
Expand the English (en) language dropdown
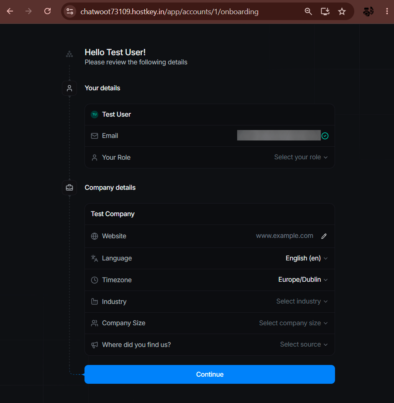(307, 258)
